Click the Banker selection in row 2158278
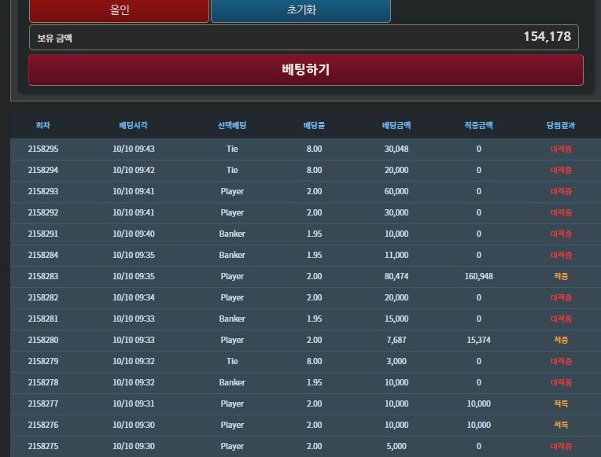This screenshot has height=457, width=601. coord(232,382)
